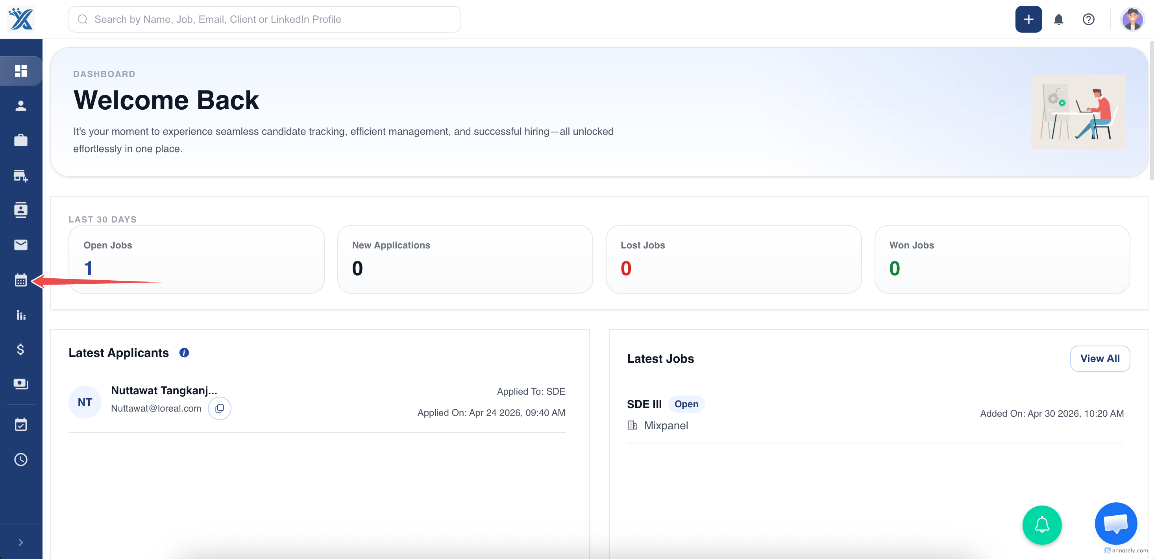The height and width of the screenshot is (559, 1154).
Task: Click the blue plus add button
Action: click(x=1028, y=19)
